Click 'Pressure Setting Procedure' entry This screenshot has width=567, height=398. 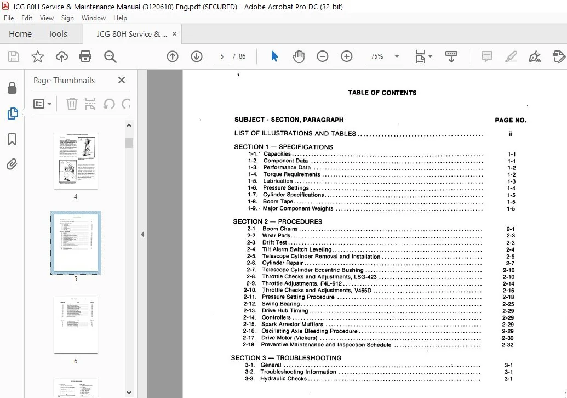298,297
